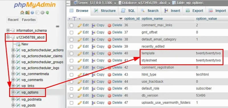Expand the wp_actionscheduler_claims table node
Screen dimensions: 228x108
click(13, 56)
